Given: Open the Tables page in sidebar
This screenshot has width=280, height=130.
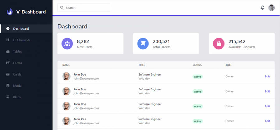Looking at the screenshot, I should click(x=17, y=52).
